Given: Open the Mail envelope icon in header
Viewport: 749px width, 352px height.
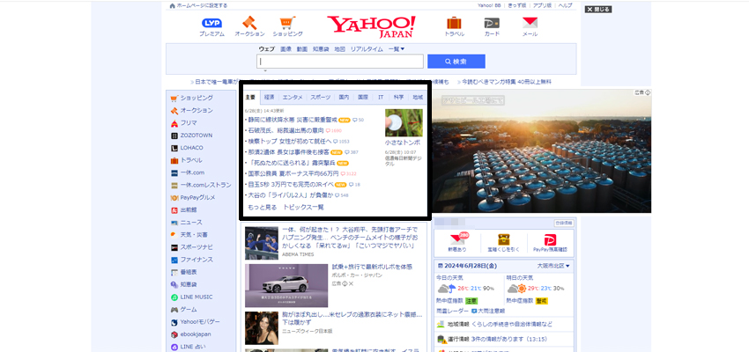Looking at the screenshot, I should pos(530,23).
